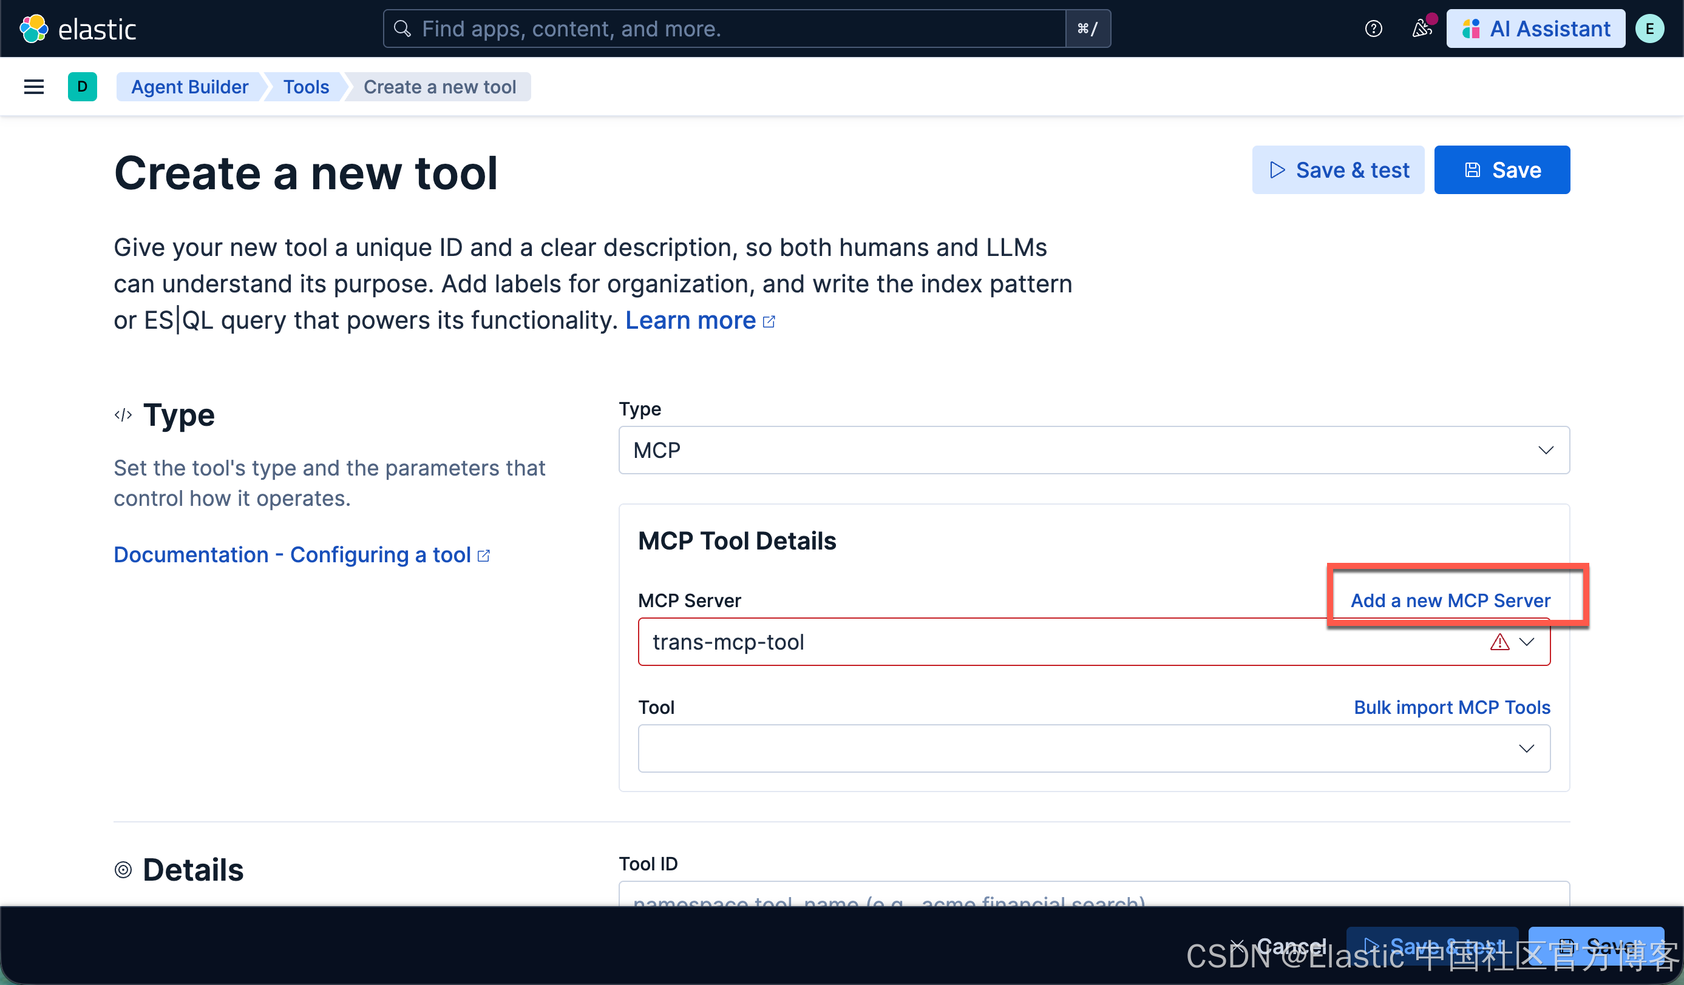The image size is (1684, 985).
Task: Navigate to Tools breadcrumb
Action: coord(306,87)
